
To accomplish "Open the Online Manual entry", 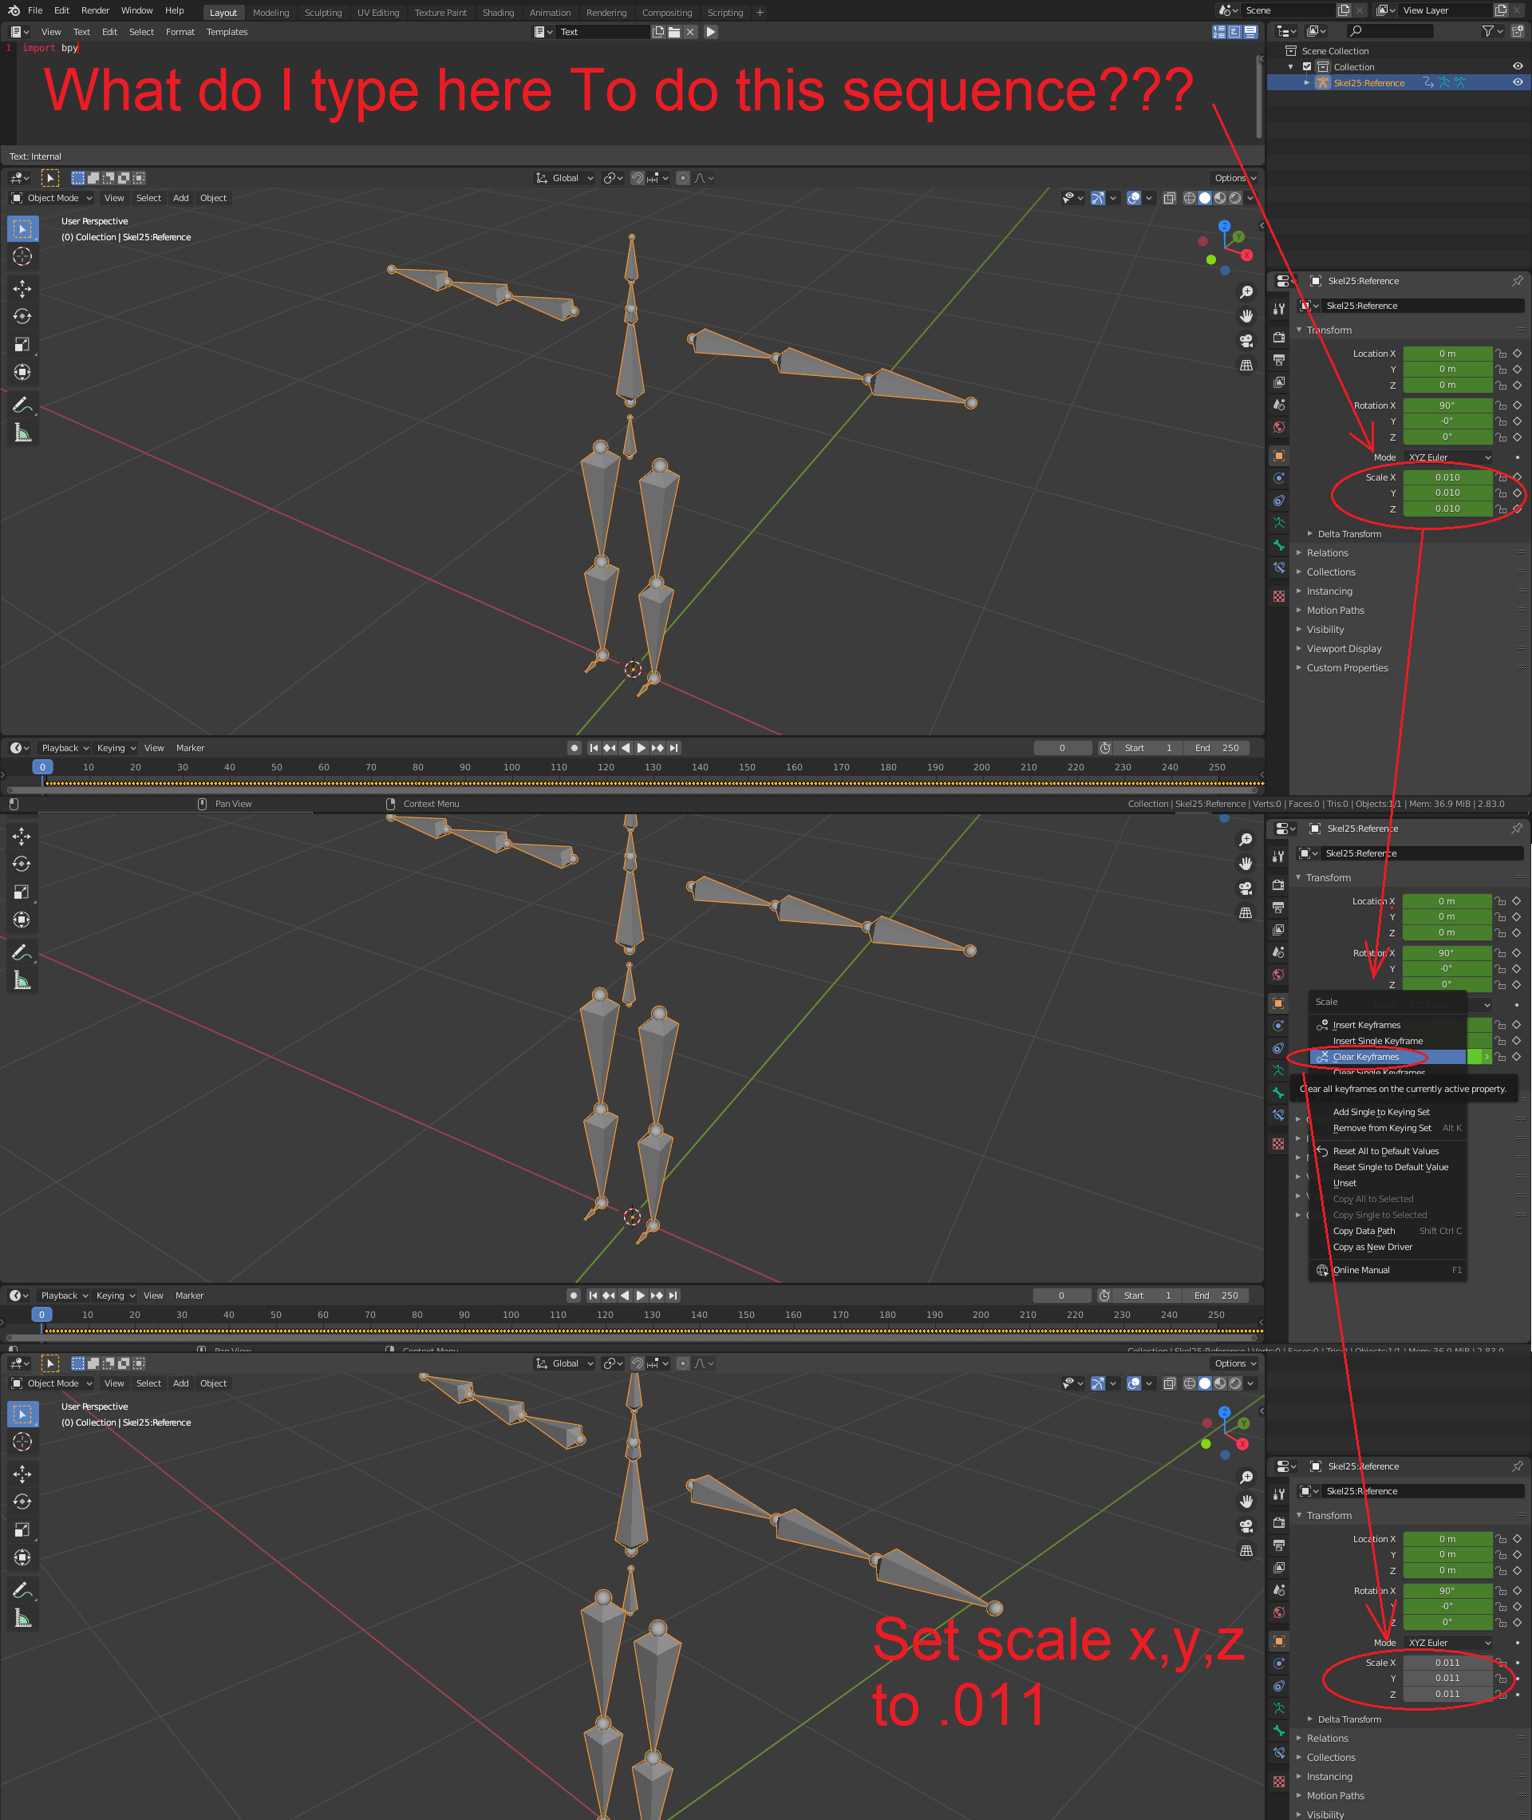I will pyautogui.click(x=1361, y=1270).
